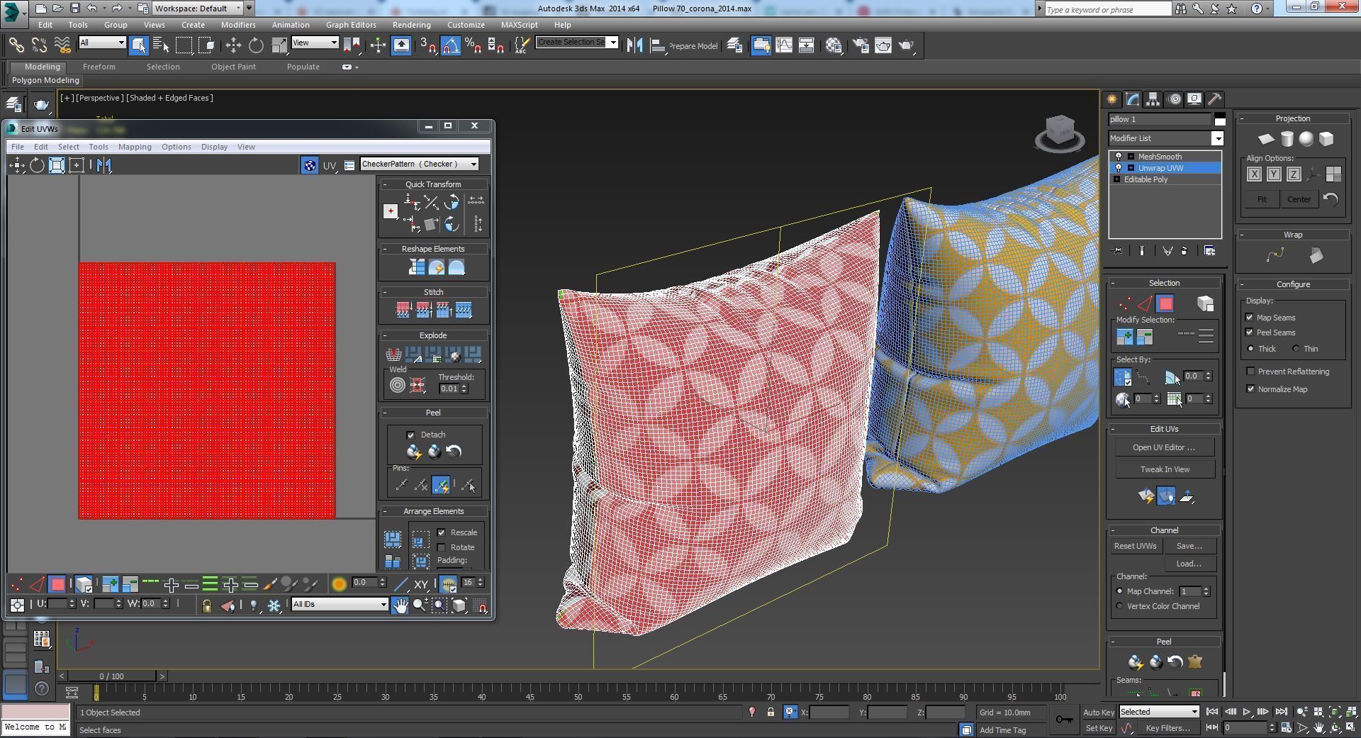
Task: Open the Rendering menu
Action: pos(411,25)
